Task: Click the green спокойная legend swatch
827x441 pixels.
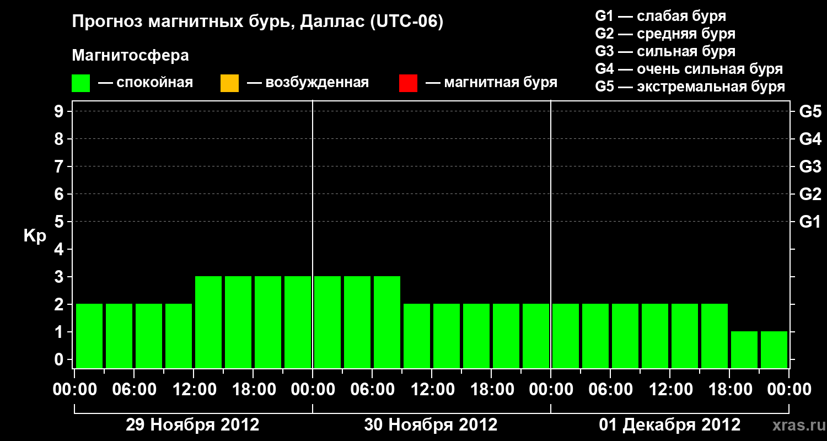Action: (x=81, y=83)
